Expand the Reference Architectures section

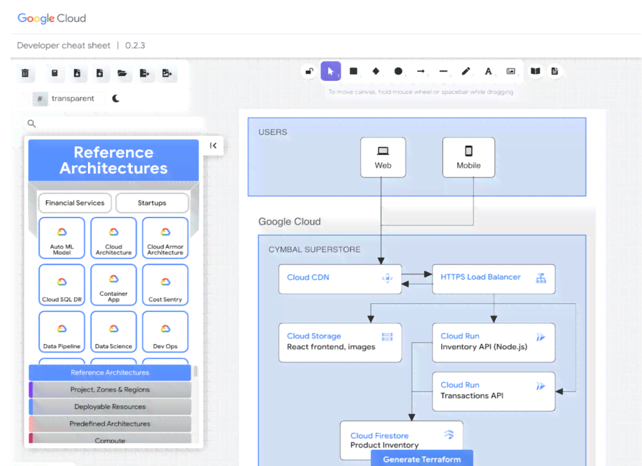[x=110, y=373]
